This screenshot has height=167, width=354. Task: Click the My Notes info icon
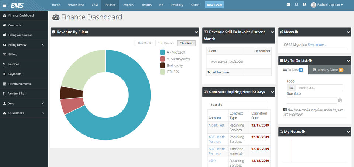point(303,132)
